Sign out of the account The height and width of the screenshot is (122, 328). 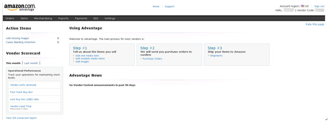[319, 6]
